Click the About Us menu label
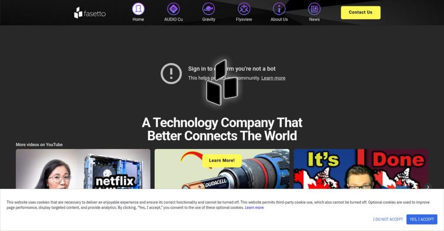Screen dimensions: 444x231 tap(279, 19)
